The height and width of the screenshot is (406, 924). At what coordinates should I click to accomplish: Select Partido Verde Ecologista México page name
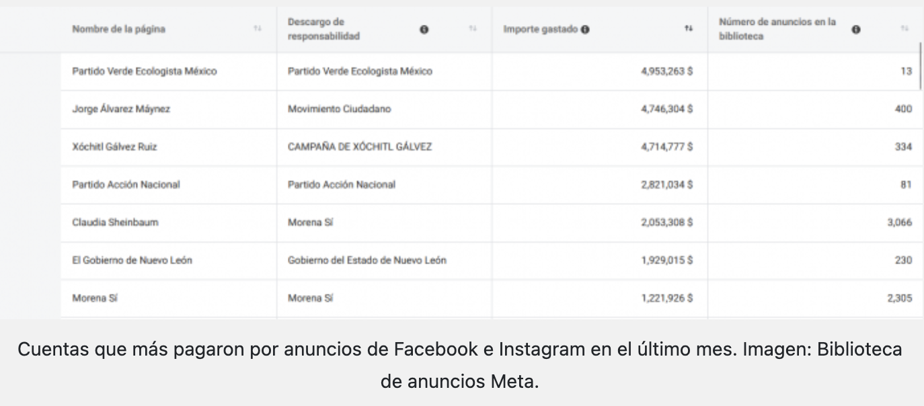pos(145,71)
